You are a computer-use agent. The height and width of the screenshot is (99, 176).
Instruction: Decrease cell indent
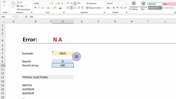pyautogui.click(x=79, y=8)
